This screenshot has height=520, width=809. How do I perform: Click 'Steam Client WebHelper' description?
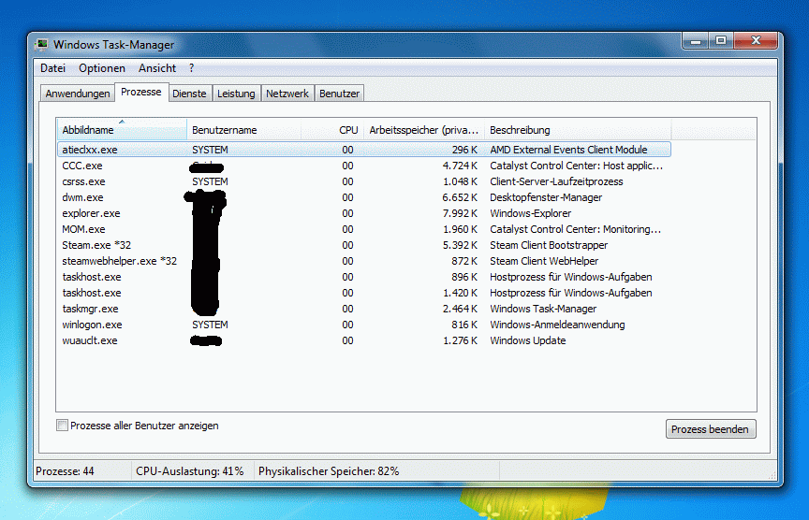544,261
